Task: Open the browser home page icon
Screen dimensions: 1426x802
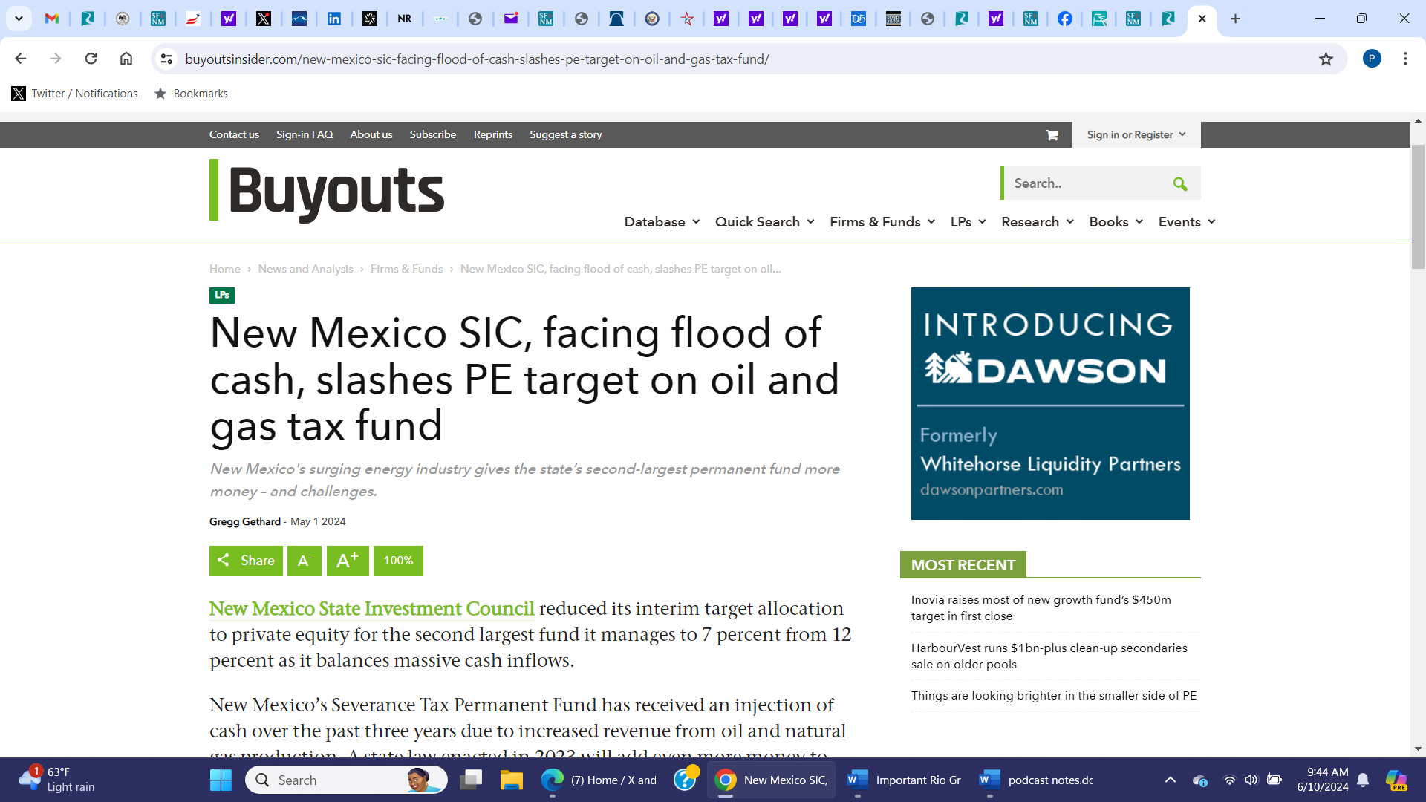Action: [x=126, y=59]
